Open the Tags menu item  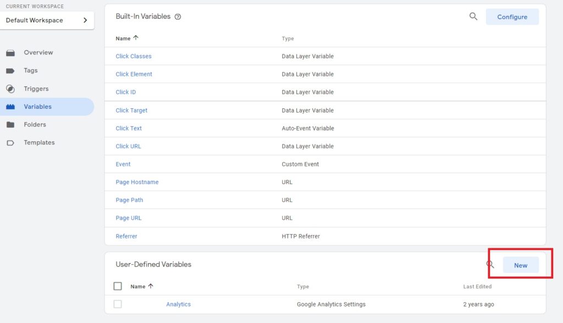coord(31,71)
